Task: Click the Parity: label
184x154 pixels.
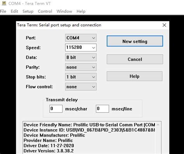Action: 33,67
